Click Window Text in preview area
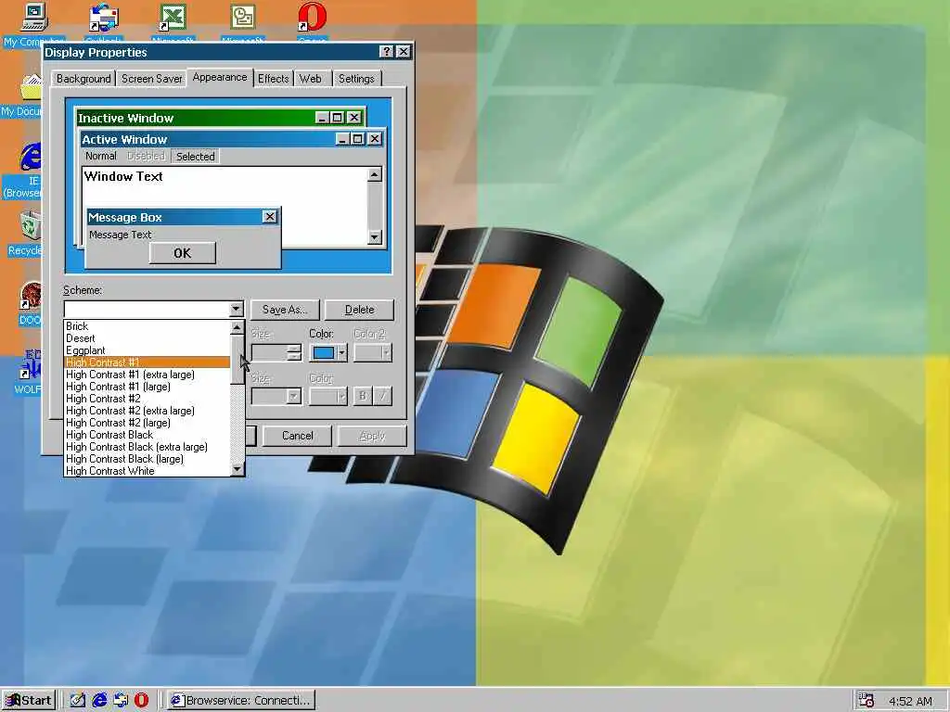The height and width of the screenshot is (712, 950). pyautogui.click(x=123, y=177)
